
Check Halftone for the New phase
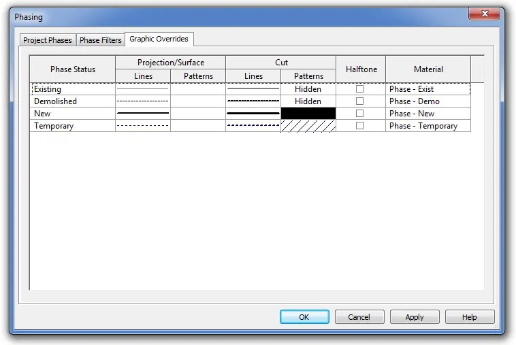tap(359, 114)
